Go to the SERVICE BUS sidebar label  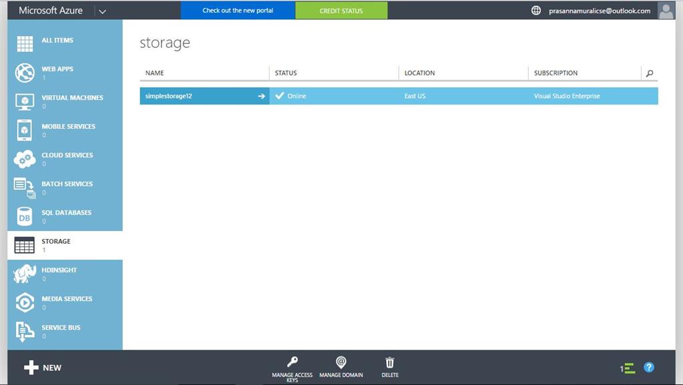click(61, 327)
